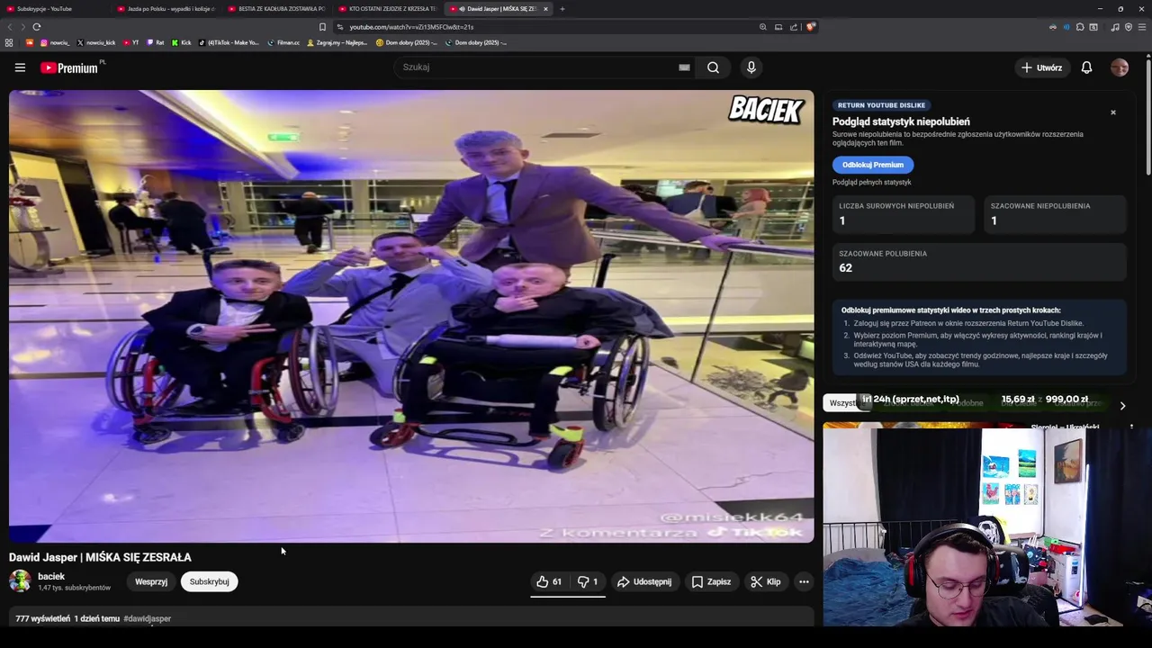The width and height of the screenshot is (1152, 648).
Task: Save the video with Zapisz
Action: click(x=711, y=581)
